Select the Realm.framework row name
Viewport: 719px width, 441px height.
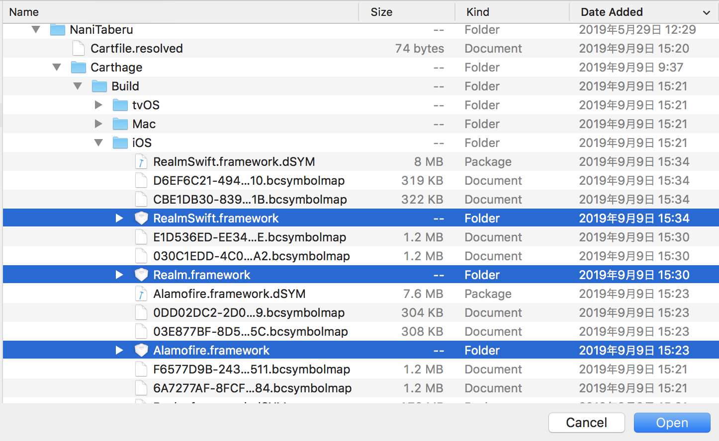coord(201,275)
